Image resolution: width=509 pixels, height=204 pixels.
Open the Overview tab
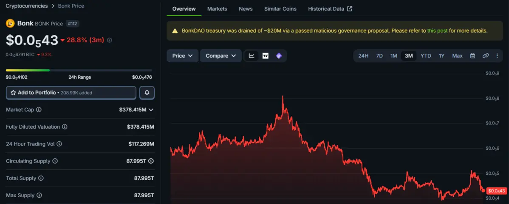[x=184, y=9]
